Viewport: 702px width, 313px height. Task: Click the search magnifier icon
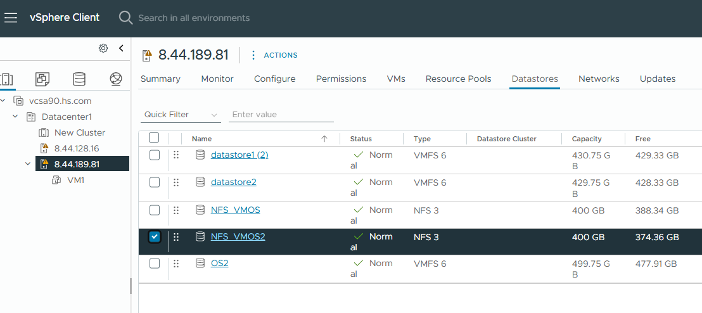click(126, 18)
